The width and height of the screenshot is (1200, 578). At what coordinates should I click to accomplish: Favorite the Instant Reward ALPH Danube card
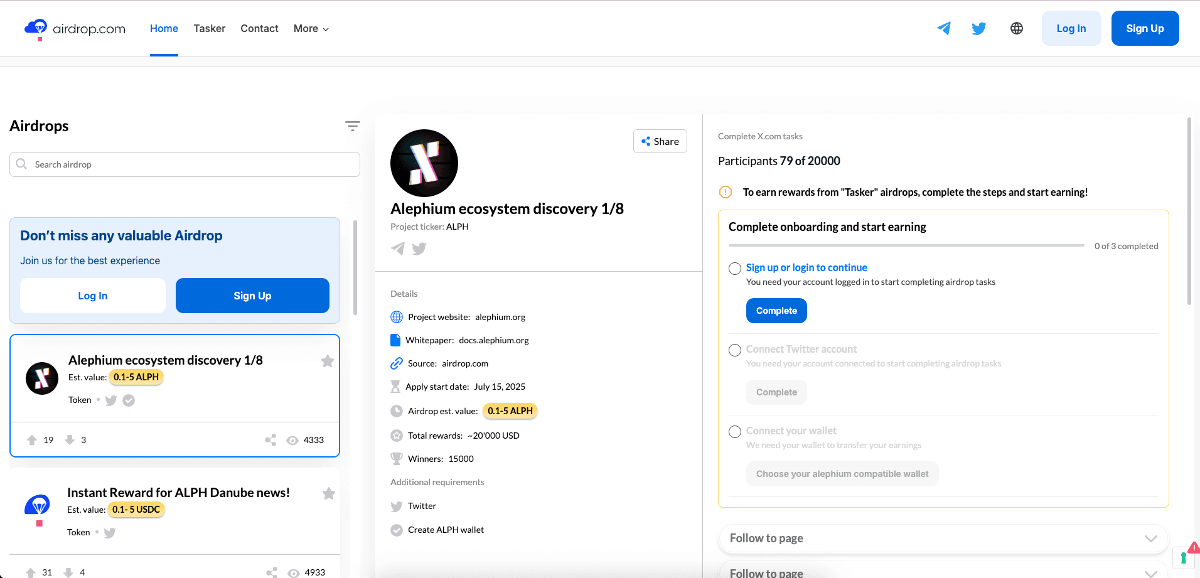[x=328, y=493]
